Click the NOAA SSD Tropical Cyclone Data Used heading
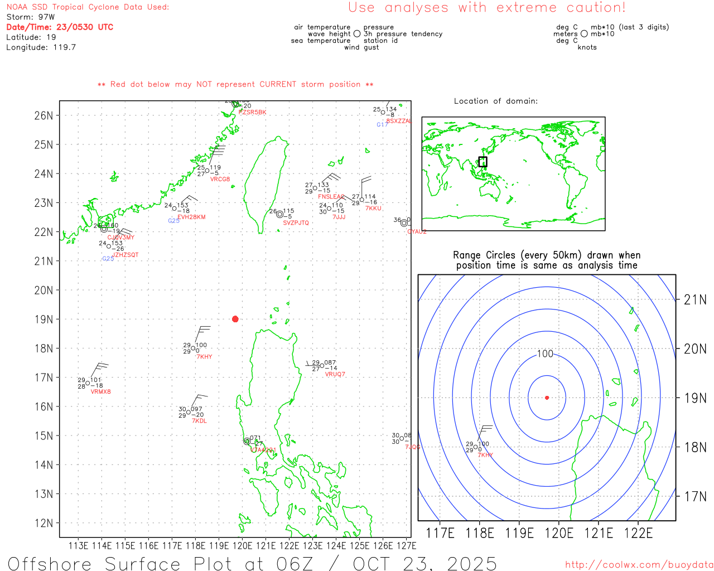The image size is (714, 571). point(88,7)
